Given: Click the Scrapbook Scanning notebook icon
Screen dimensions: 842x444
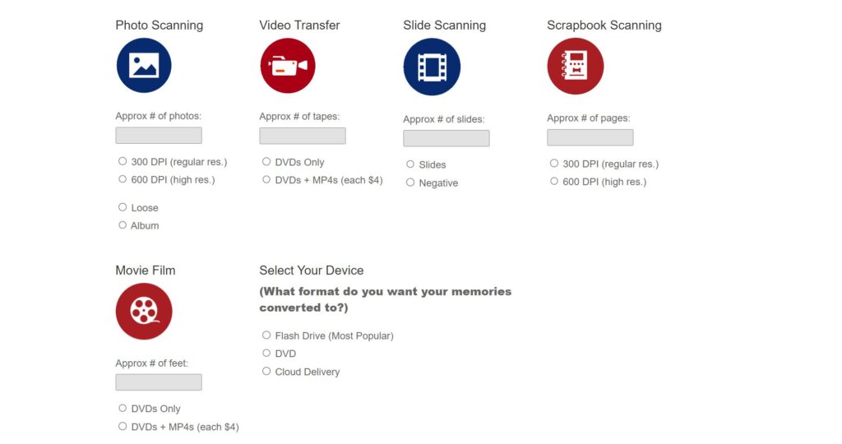Looking at the screenshot, I should pos(576,67).
